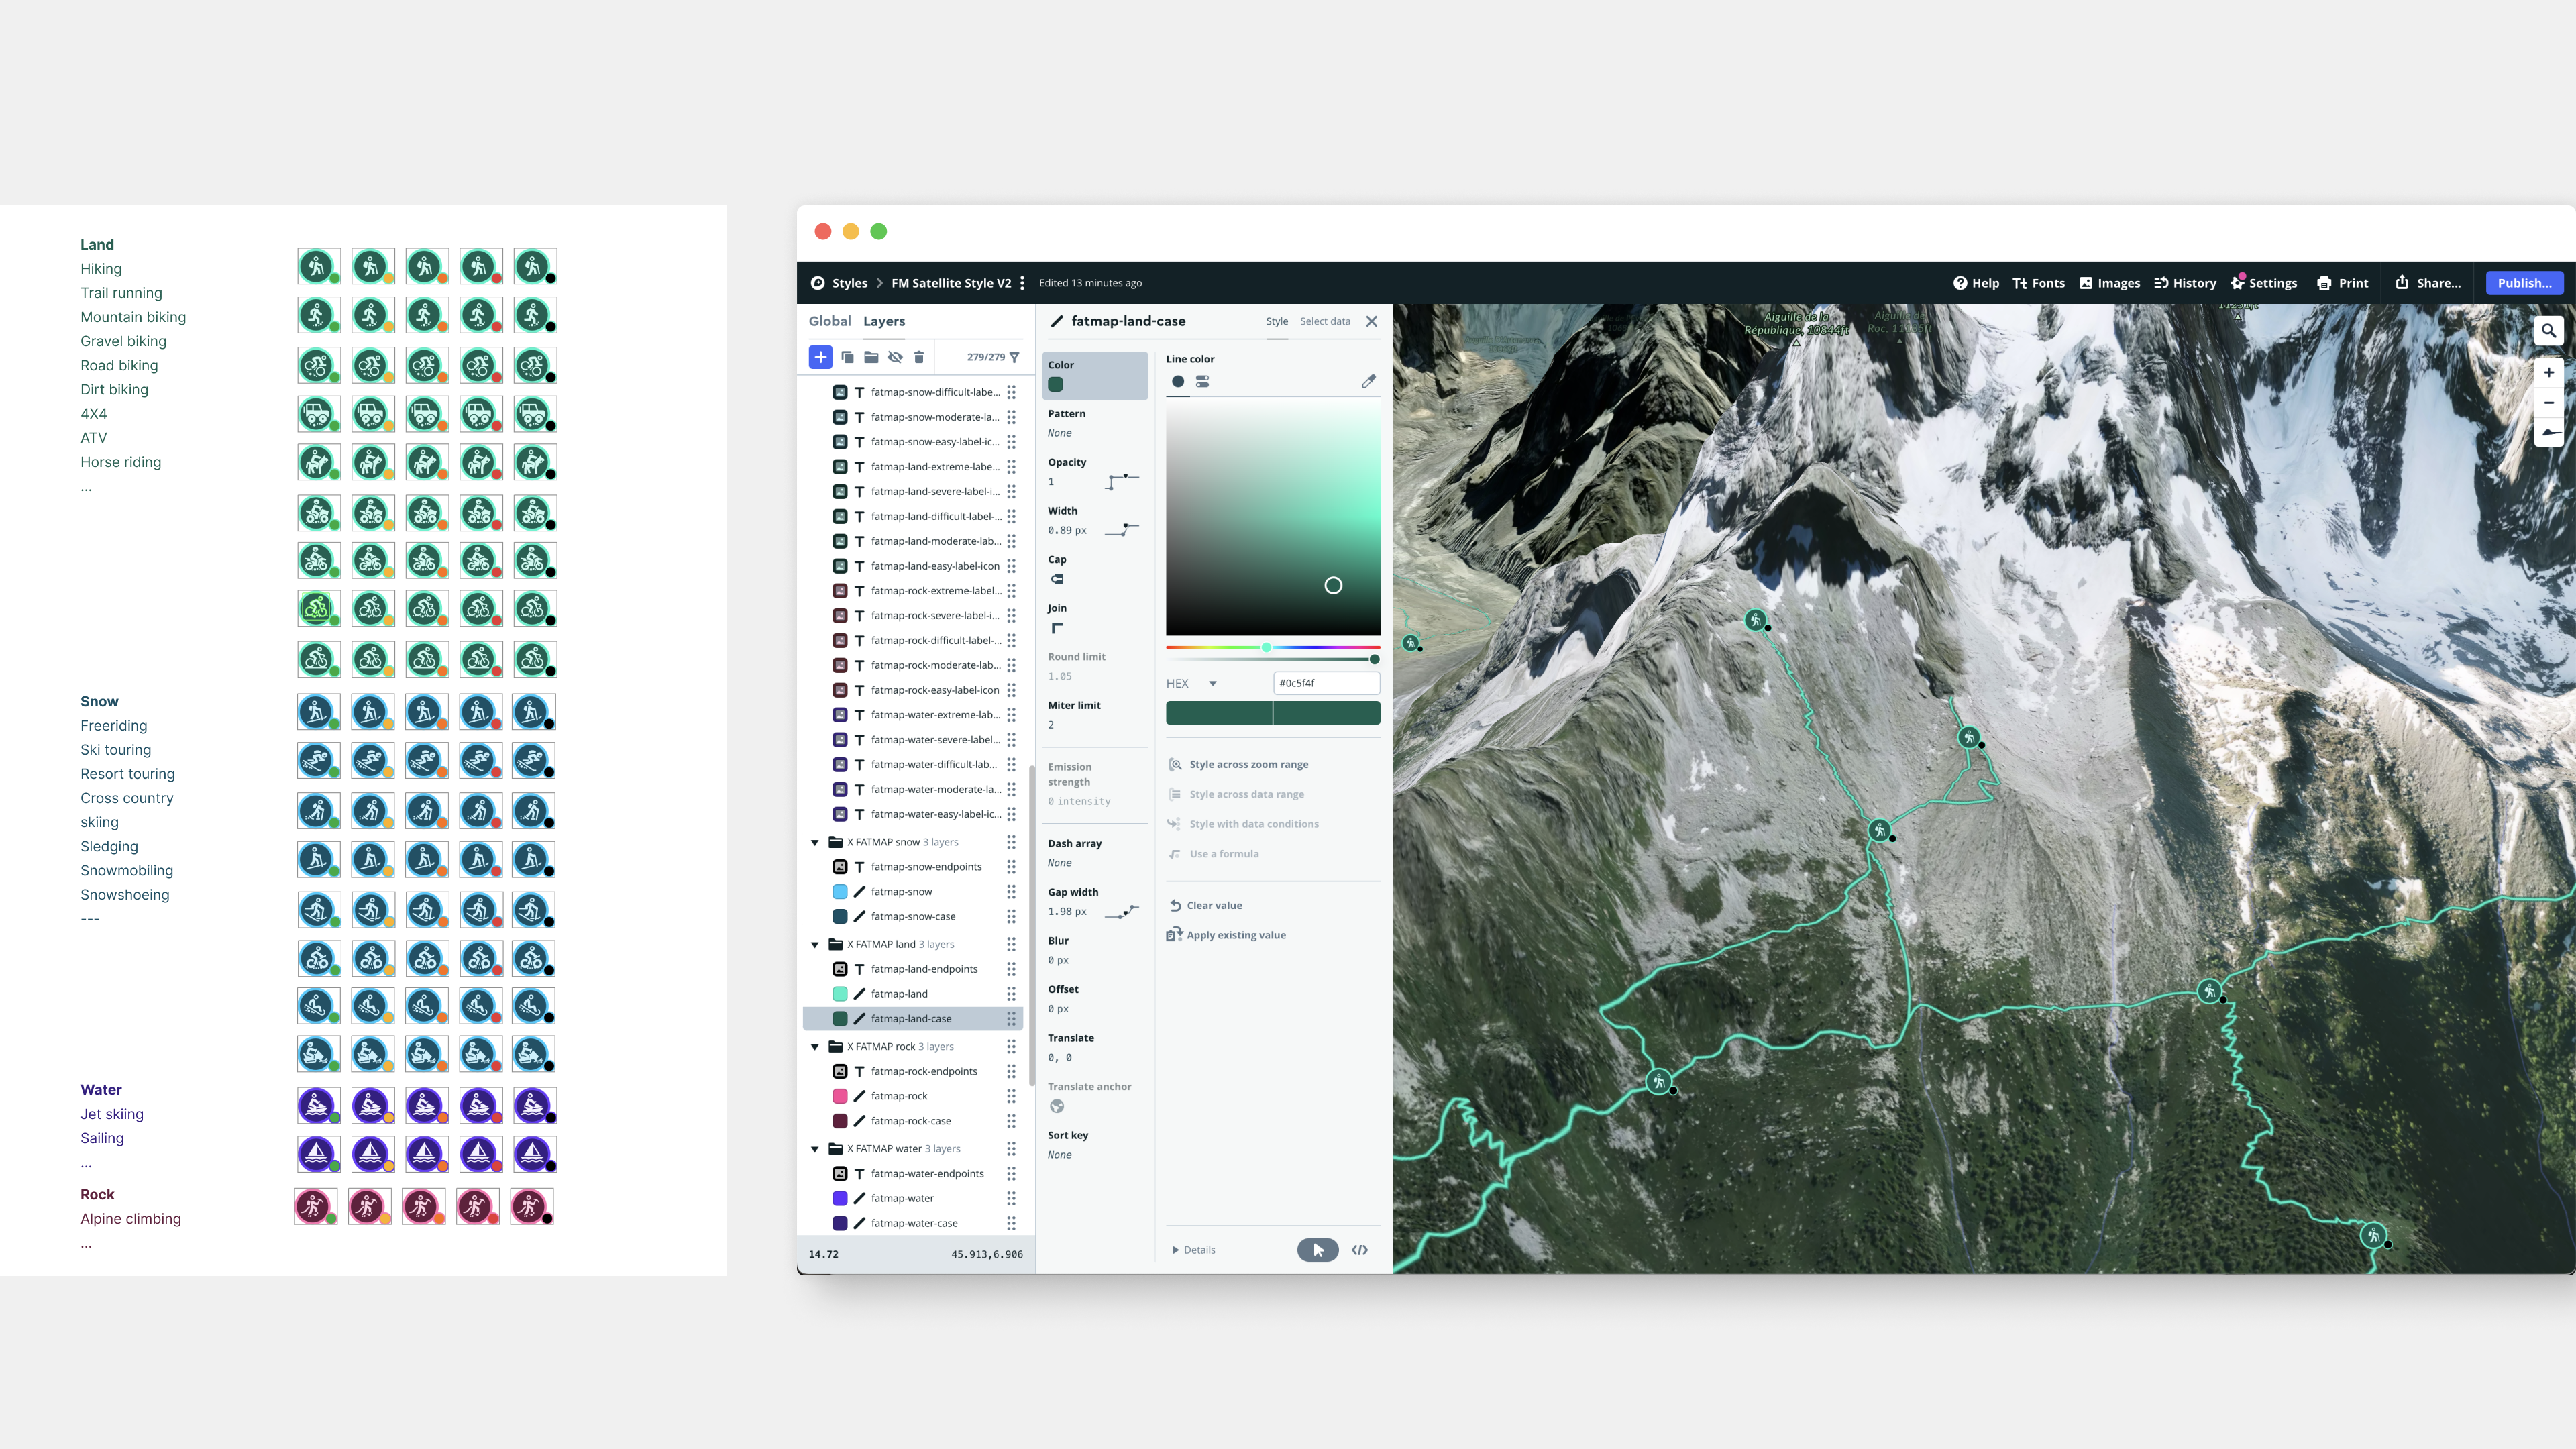
Task: Open History in top bar
Action: (2185, 283)
